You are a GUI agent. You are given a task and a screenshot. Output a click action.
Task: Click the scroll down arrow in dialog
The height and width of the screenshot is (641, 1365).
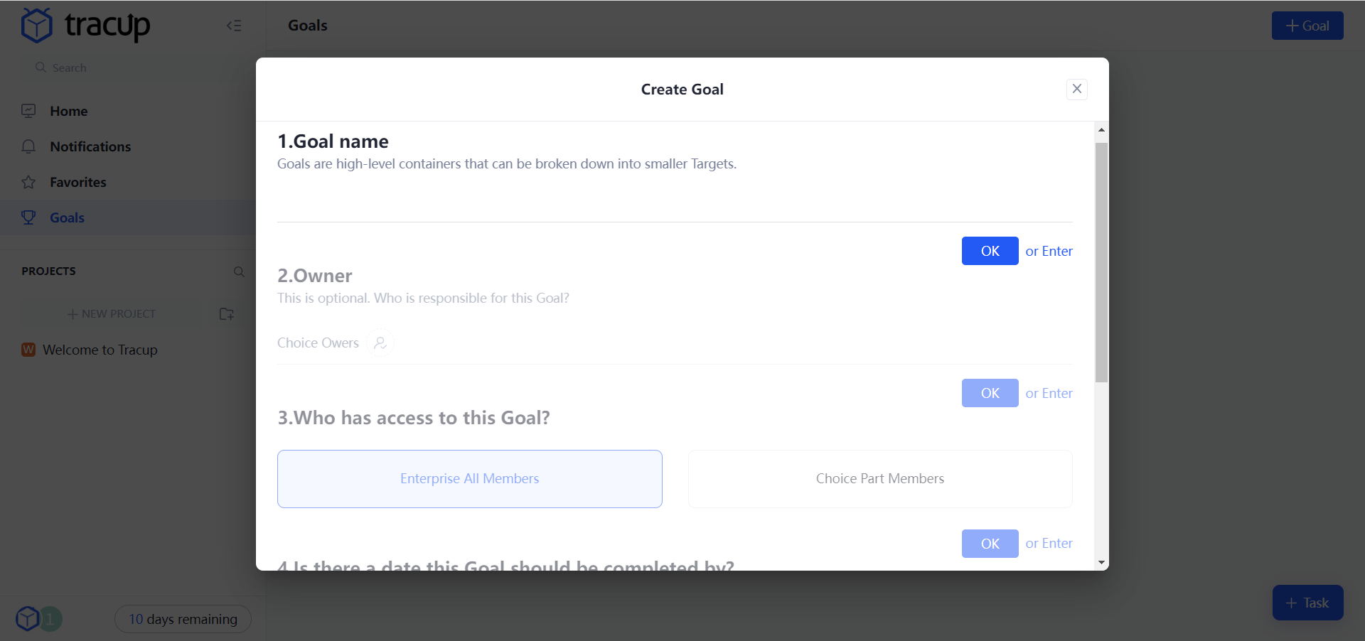point(1101,563)
